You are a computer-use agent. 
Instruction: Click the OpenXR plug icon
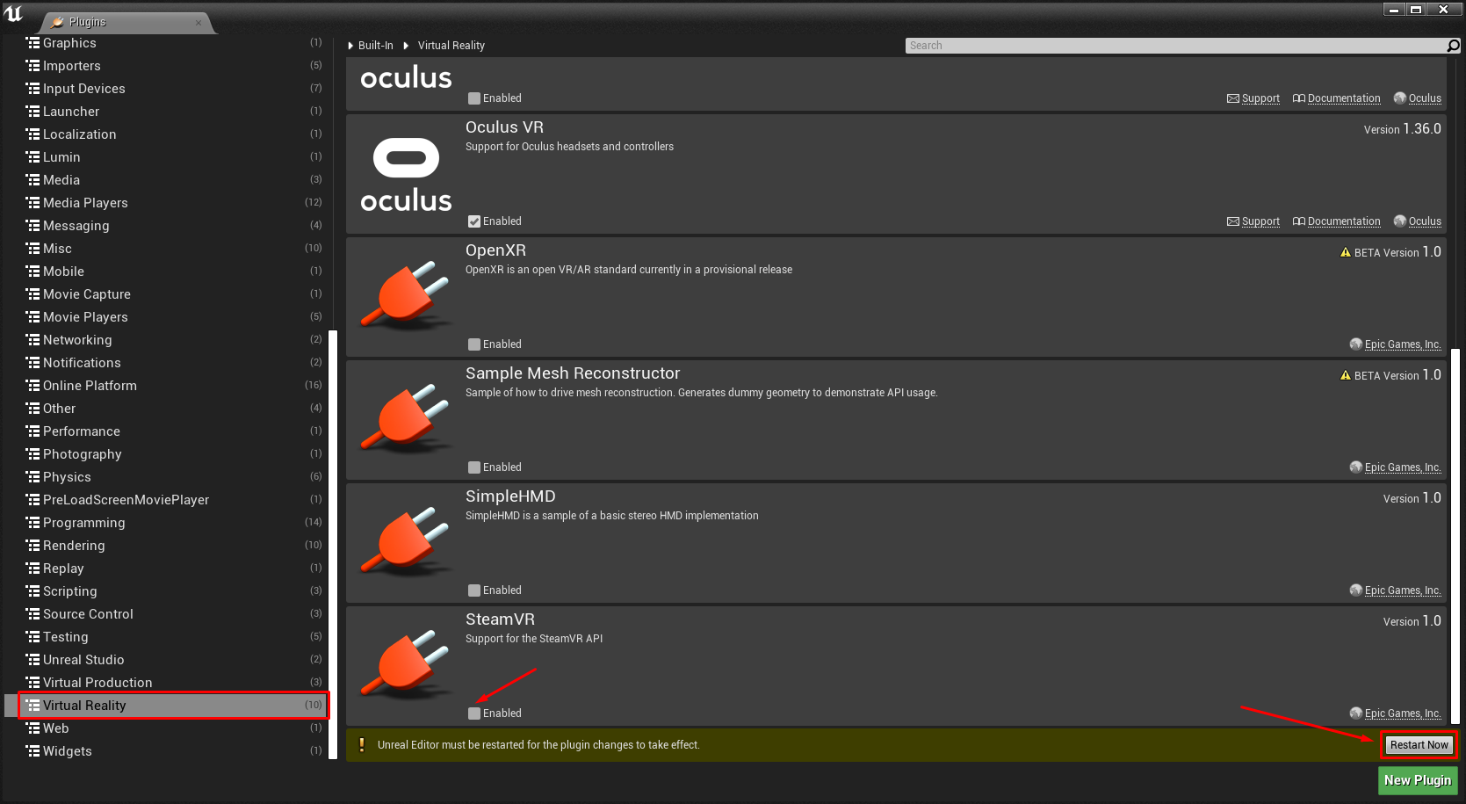(x=407, y=294)
